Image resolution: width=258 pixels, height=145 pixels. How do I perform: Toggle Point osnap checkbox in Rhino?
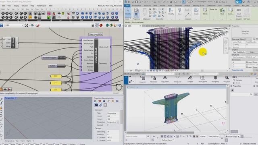coord(10,144)
